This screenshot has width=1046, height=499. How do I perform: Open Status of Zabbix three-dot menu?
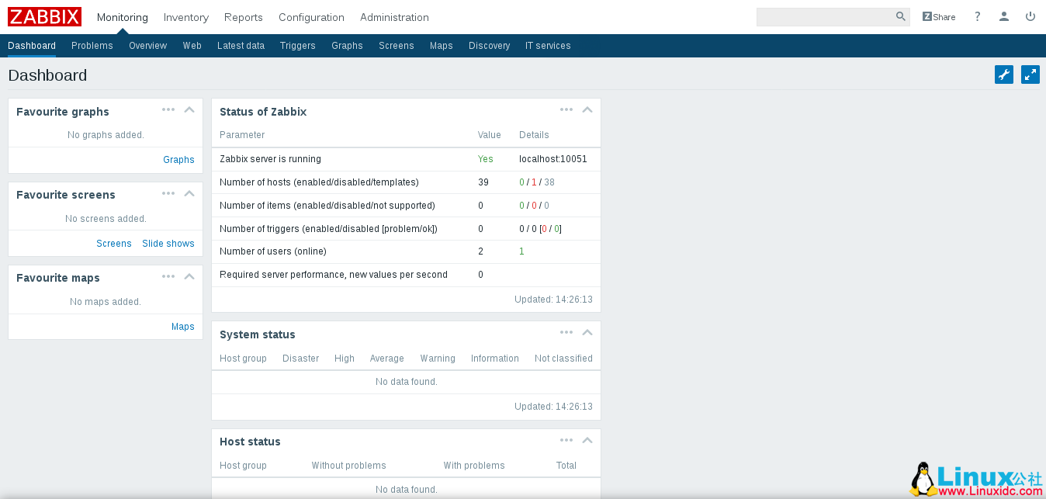click(x=566, y=109)
